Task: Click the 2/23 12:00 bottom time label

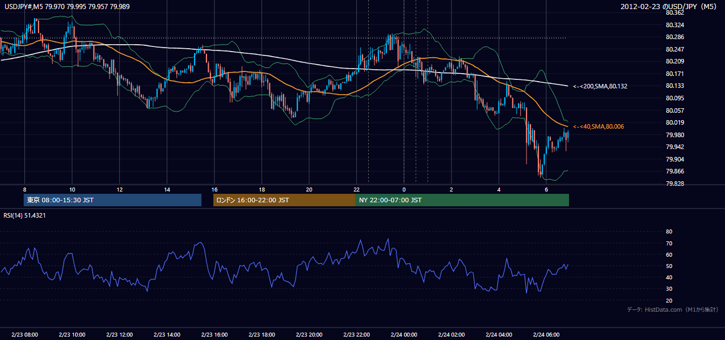Action: tap(119, 335)
